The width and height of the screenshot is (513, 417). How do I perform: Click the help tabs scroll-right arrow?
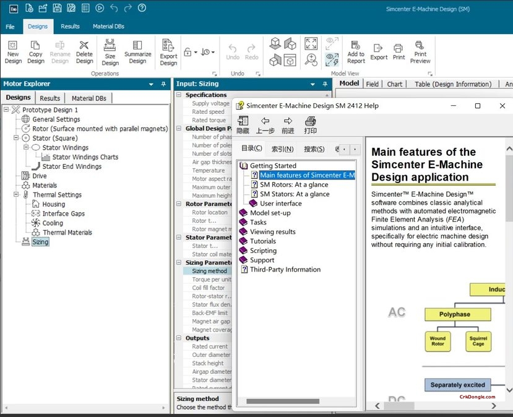(x=355, y=150)
